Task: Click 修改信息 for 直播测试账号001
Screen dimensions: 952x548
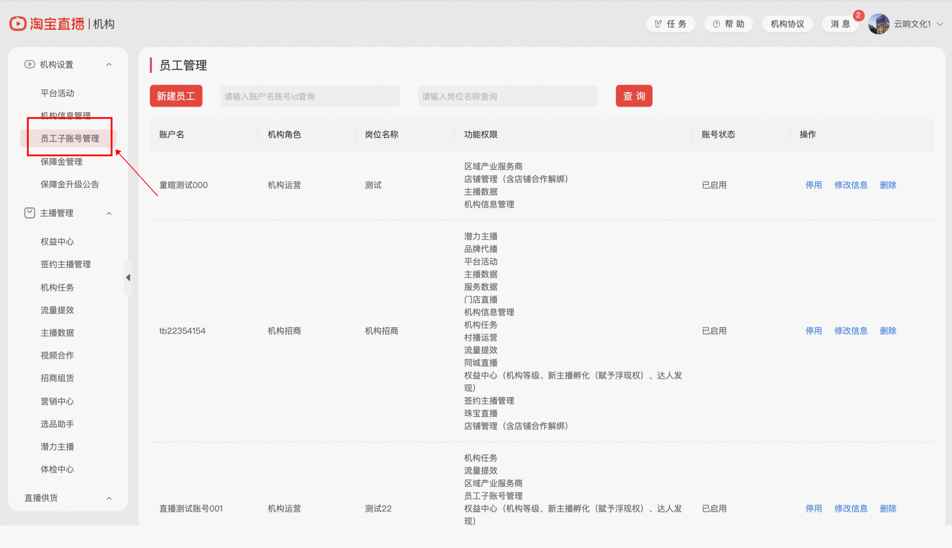Action: [851, 508]
